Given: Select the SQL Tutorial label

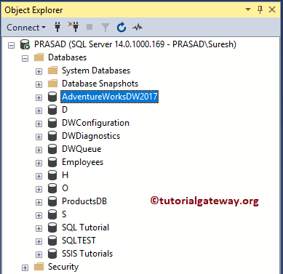Looking at the screenshot, I should point(85,227).
